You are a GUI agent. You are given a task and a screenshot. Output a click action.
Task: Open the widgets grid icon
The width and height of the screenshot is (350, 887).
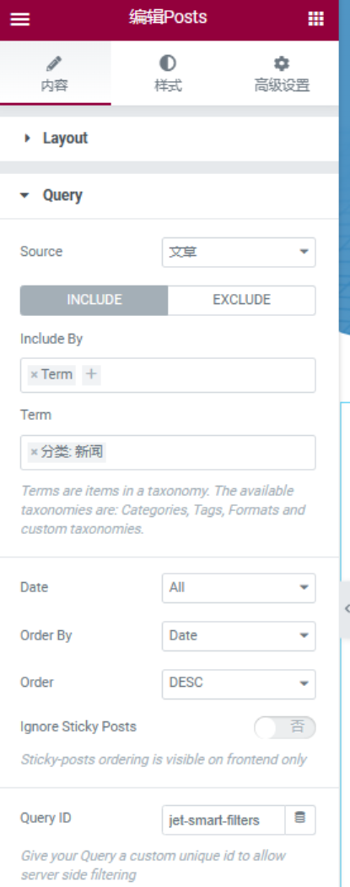tap(316, 19)
